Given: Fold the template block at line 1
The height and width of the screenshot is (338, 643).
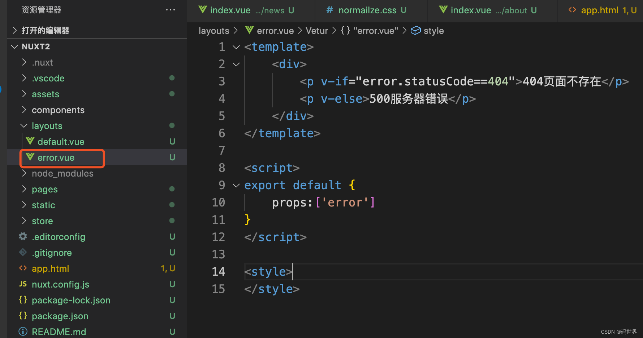Looking at the screenshot, I should pos(236,47).
